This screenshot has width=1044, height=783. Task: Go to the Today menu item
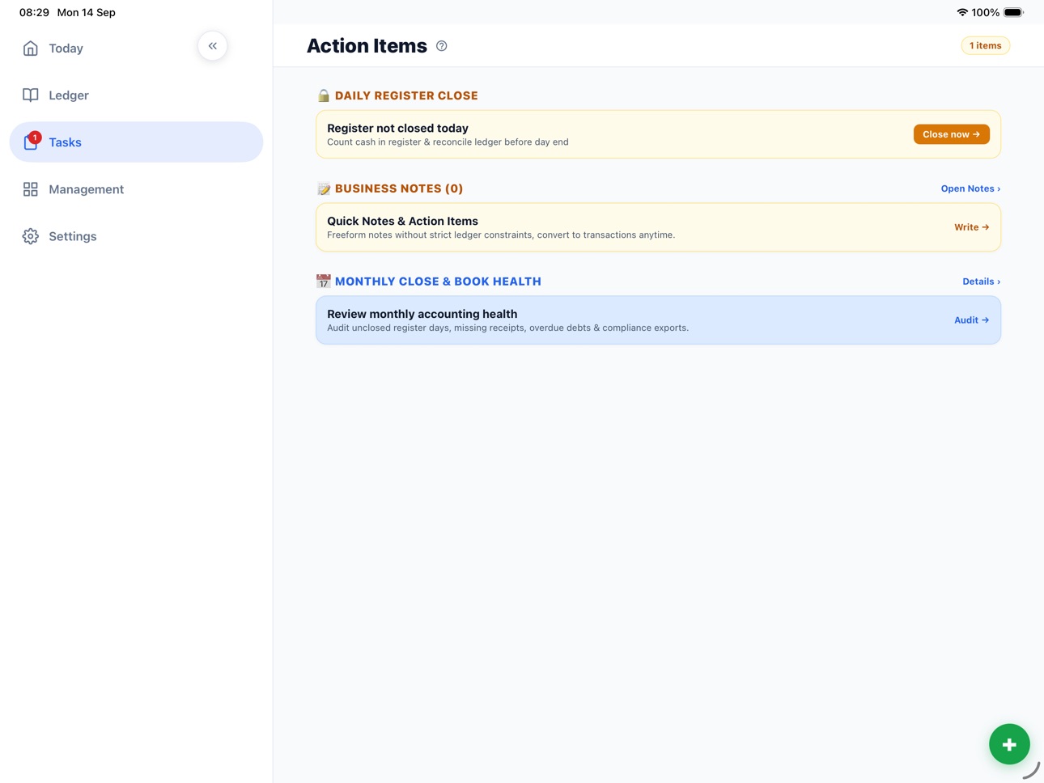(136, 49)
